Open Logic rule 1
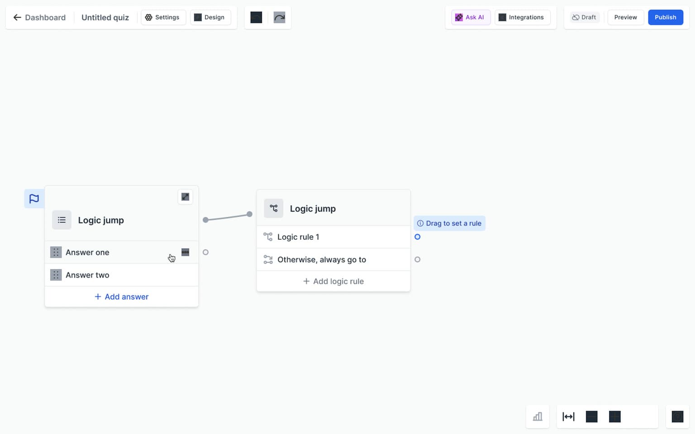Image resolution: width=695 pixels, height=434 pixels. click(x=333, y=237)
